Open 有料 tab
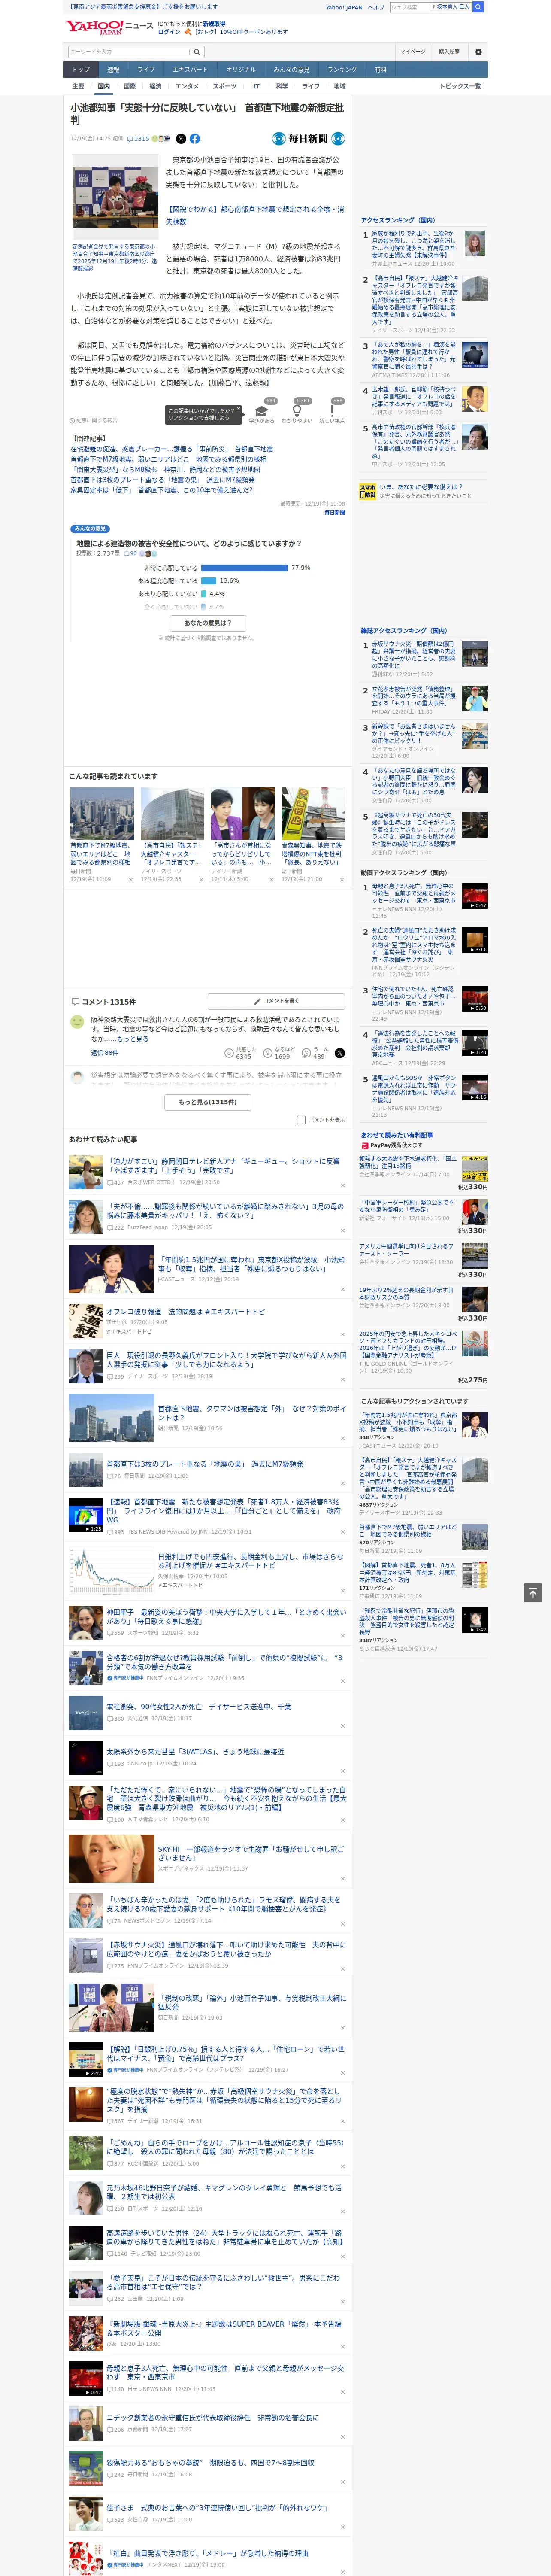This screenshot has width=551, height=2576. [380, 70]
